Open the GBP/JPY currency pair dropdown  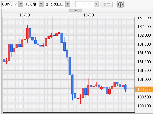12,4
